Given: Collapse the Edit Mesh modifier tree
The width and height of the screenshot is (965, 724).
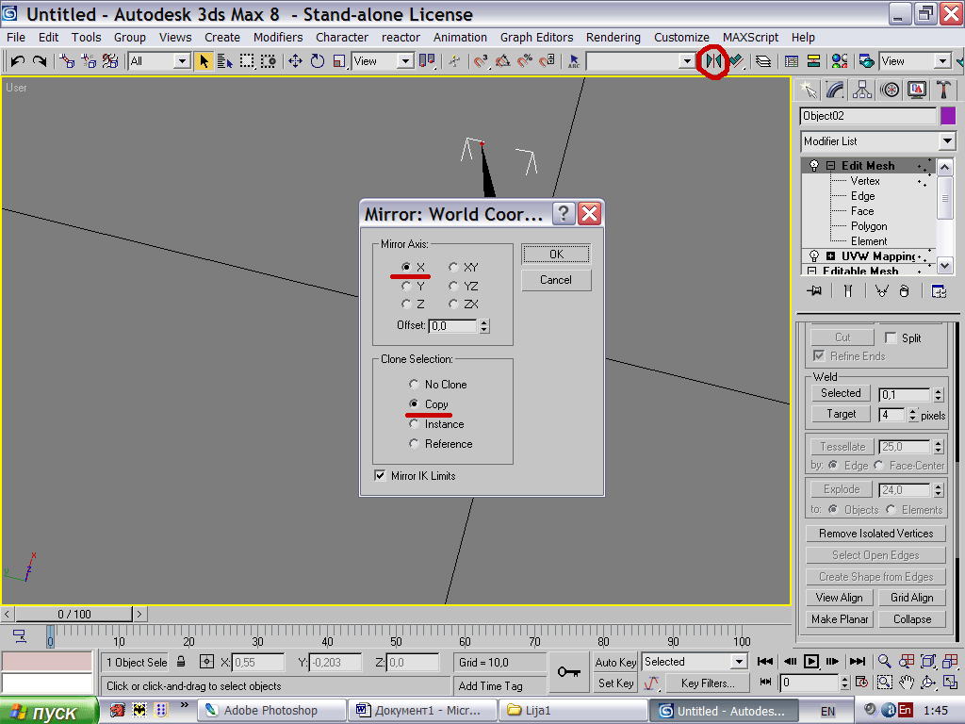Looking at the screenshot, I should click(830, 166).
